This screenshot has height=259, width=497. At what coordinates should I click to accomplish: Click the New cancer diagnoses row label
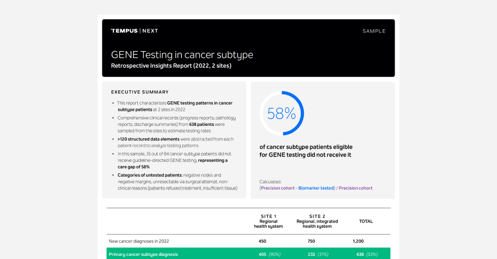(138, 241)
